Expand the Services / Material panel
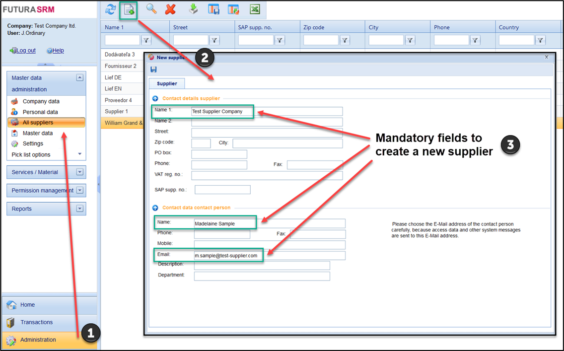564x351 pixels. 79,172
